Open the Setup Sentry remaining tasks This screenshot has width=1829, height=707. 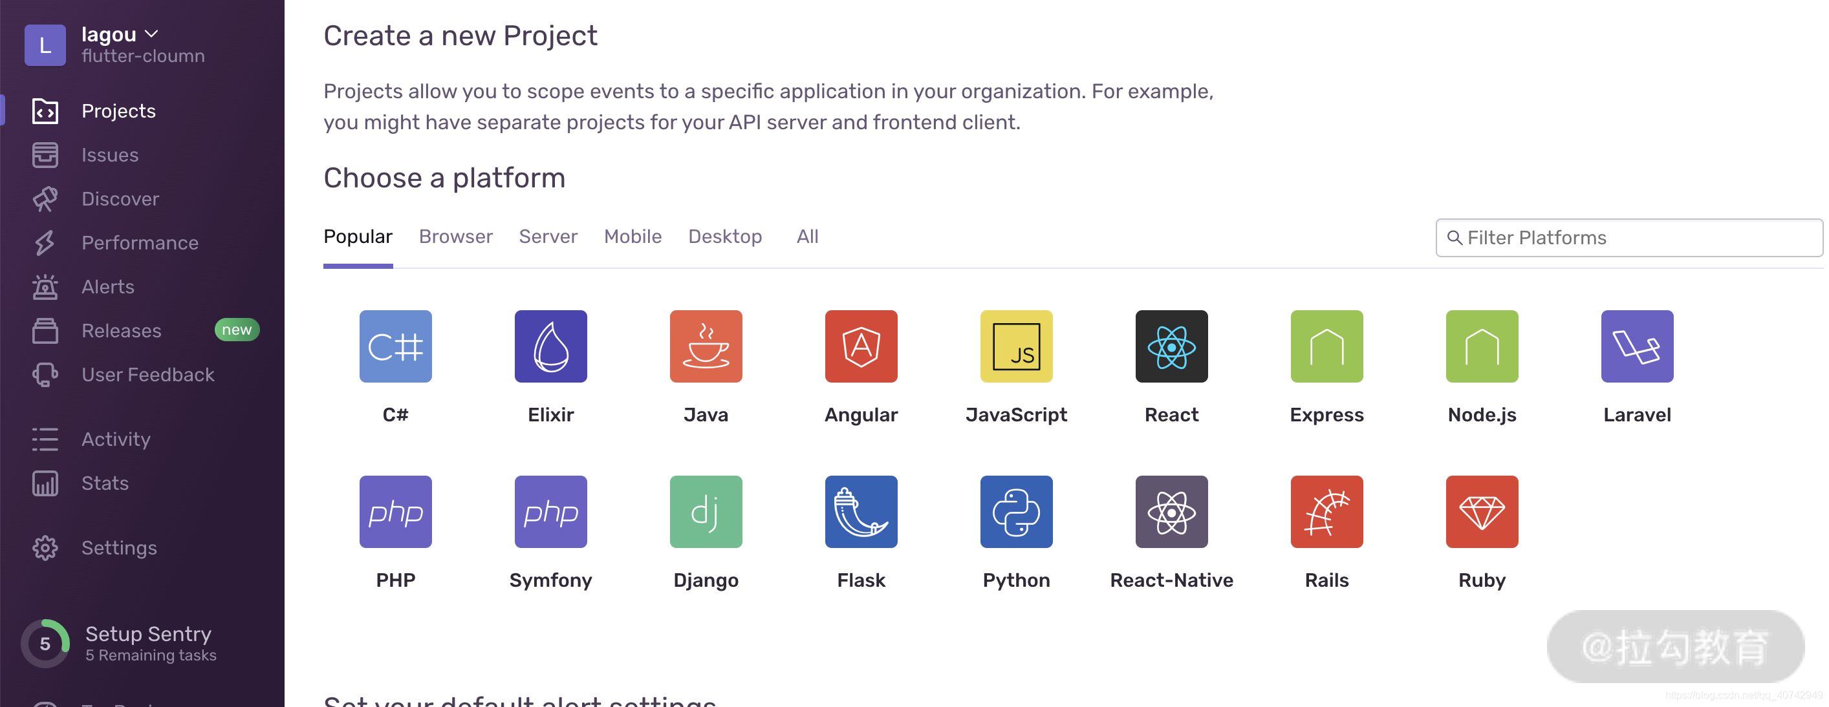[x=151, y=643]
